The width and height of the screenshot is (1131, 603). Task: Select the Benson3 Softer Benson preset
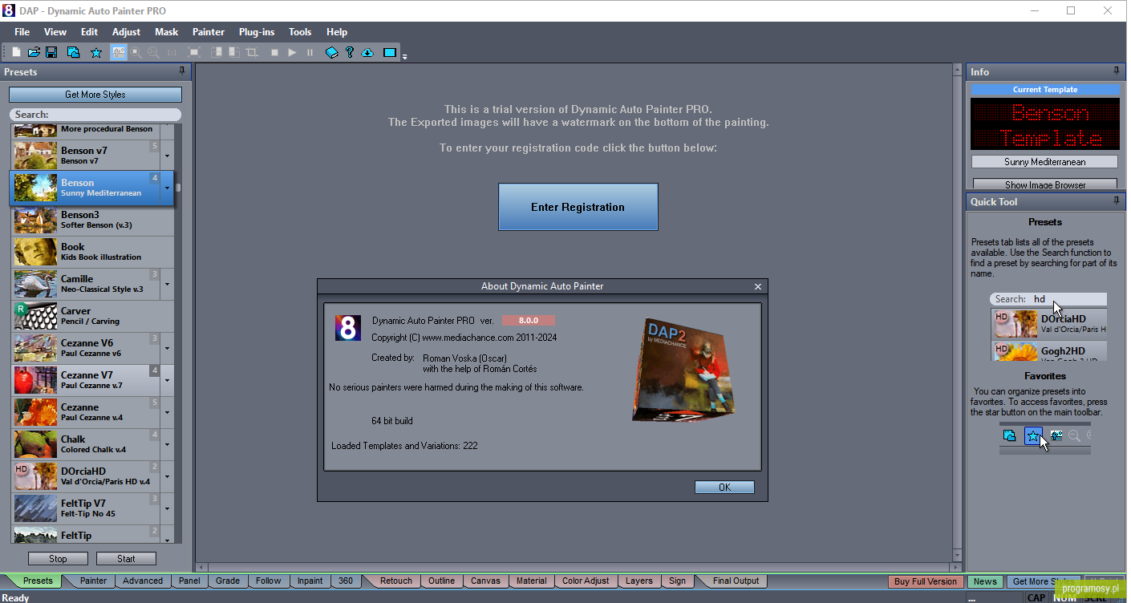92,220
